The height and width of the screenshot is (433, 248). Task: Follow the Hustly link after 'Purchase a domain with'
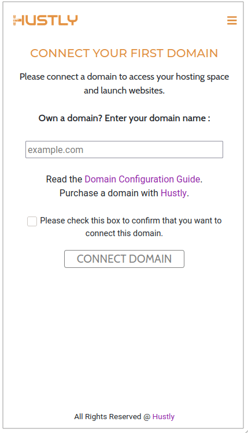[173, 193]
